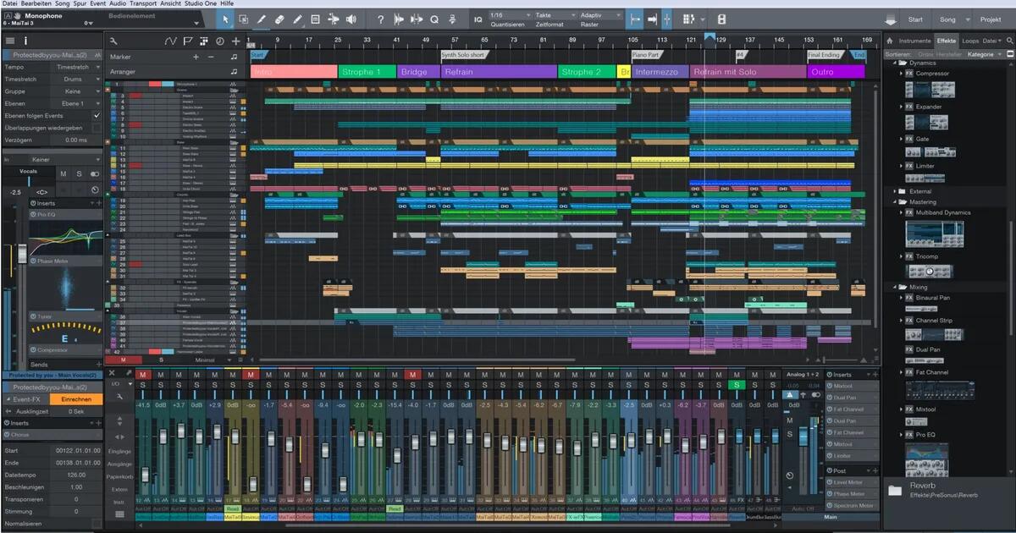This screenshot has width=1016, height=533.
Task: Open the browser search magnifier icon
Action: click(1009, 41)
